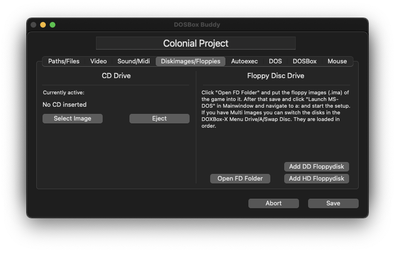The height and width of the screenshot is (253, 395).
Task: Eject the CD image
Action: click(160, 119)
